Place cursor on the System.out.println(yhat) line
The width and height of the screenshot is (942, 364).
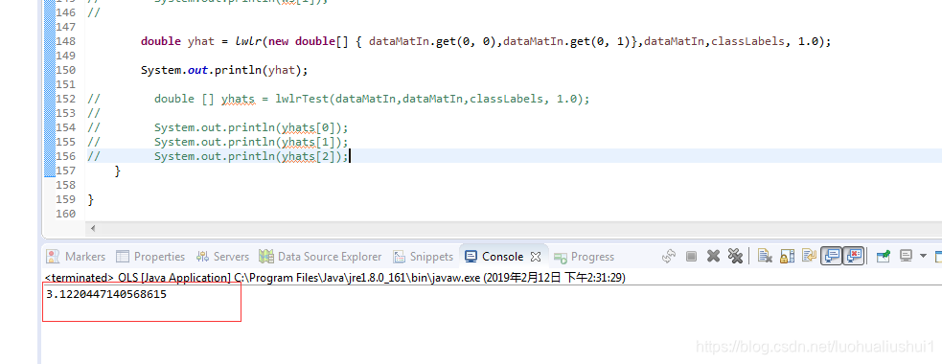tap(224, 70)
